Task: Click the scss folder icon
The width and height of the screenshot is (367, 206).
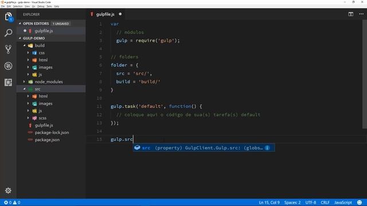Action: click(34, 118)
